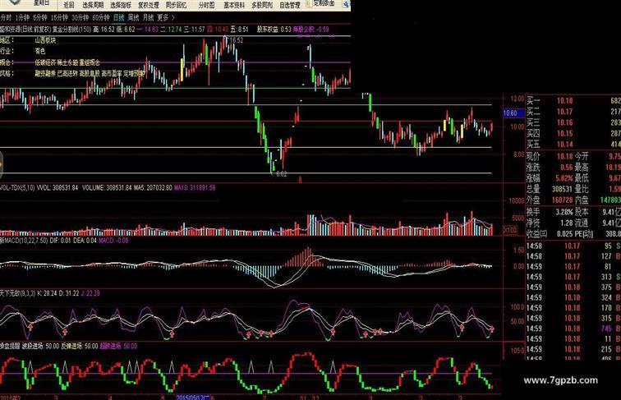Select the 周线 period tab
The height and width of the screenshot is (400, 621).
tap(133, 17)
